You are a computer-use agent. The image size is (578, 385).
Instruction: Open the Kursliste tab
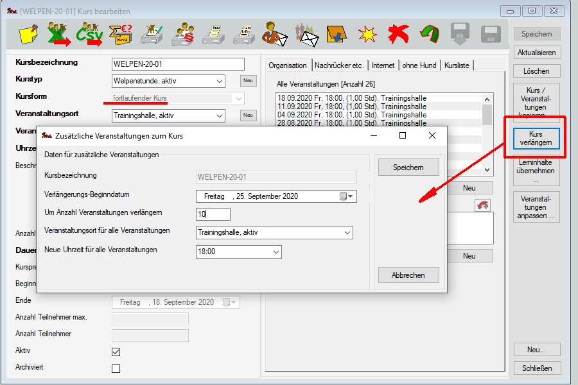click(457, 65)
